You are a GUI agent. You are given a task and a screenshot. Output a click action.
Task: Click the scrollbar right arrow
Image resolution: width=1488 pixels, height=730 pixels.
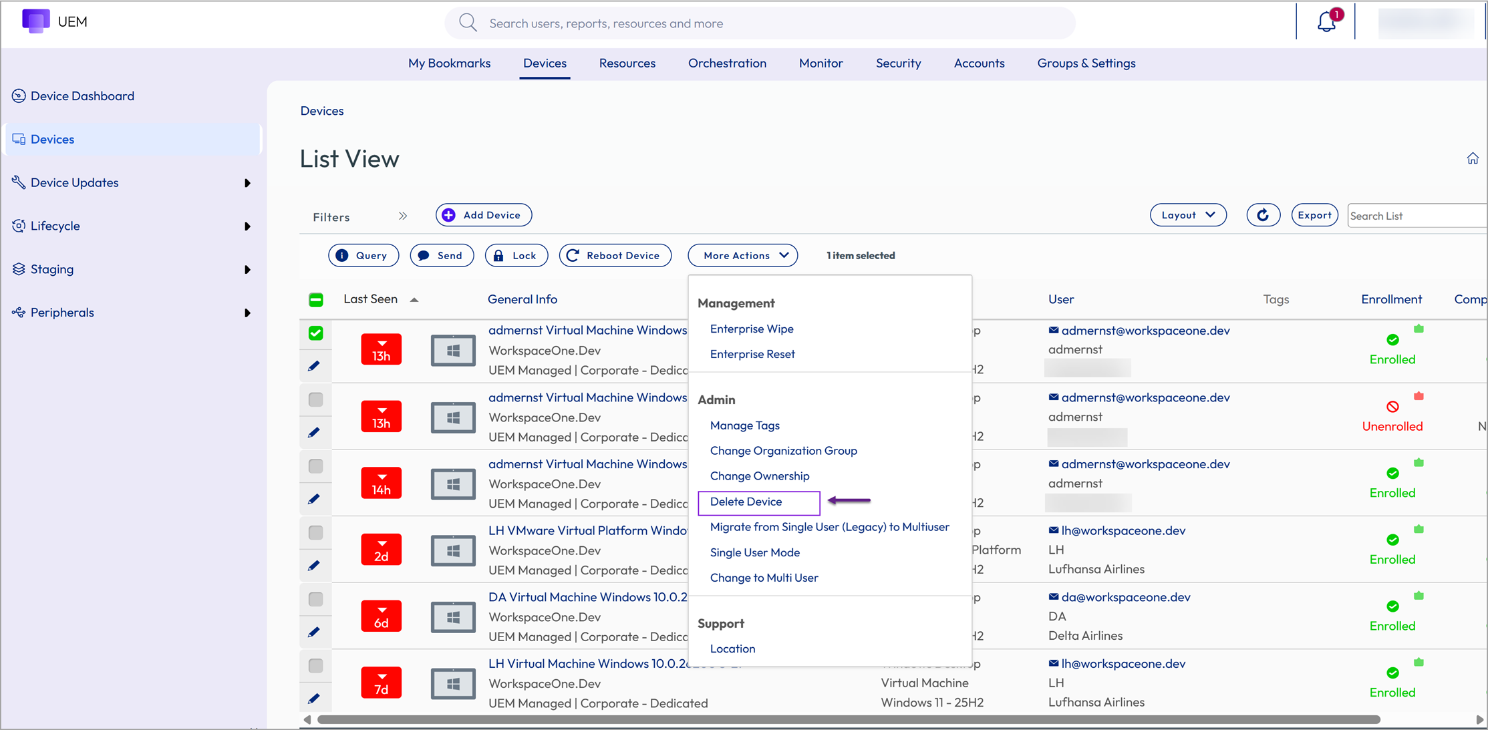point(1479,720)
